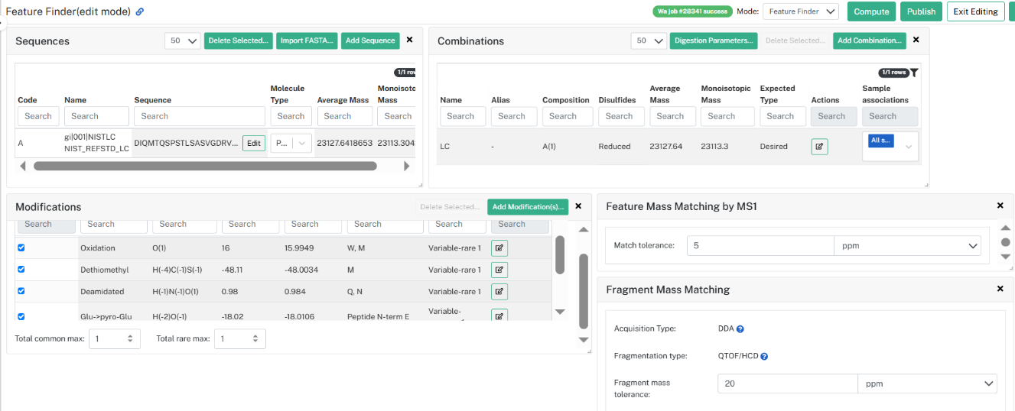
Task: Open the Molecule Type dropdown for sequence A
Action: [291, 143]
